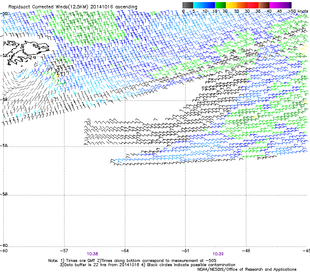Click the '35' legend scale label
Image resolution: width=310 pixels, height=272 pixels.
(258, 11)
